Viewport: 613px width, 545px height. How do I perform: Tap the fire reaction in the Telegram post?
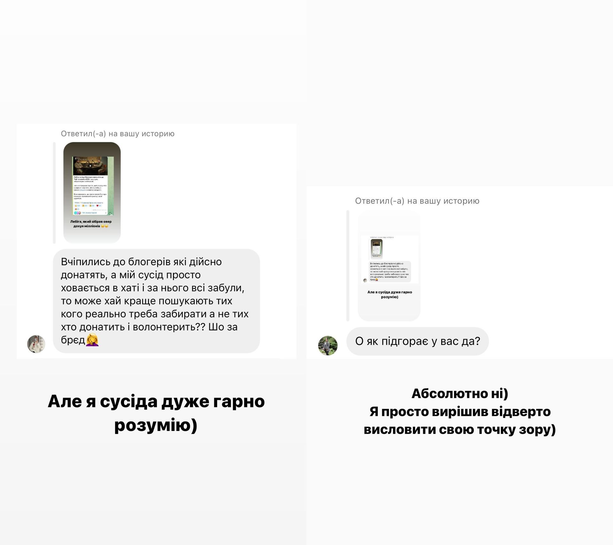point(76,209)
